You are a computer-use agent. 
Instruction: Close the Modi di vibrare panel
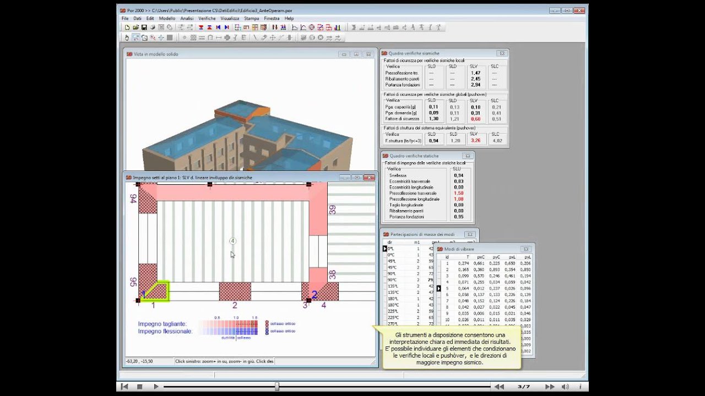point(526,249)
